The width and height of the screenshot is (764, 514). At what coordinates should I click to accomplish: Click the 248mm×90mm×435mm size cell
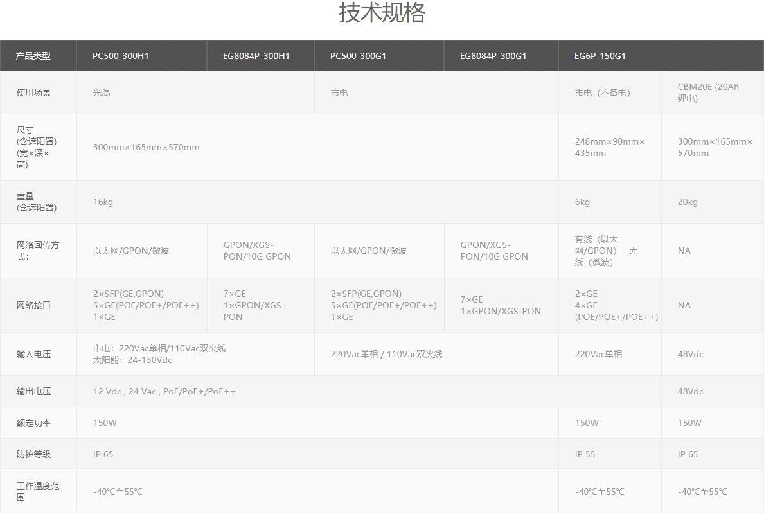(x=610, y=147)
